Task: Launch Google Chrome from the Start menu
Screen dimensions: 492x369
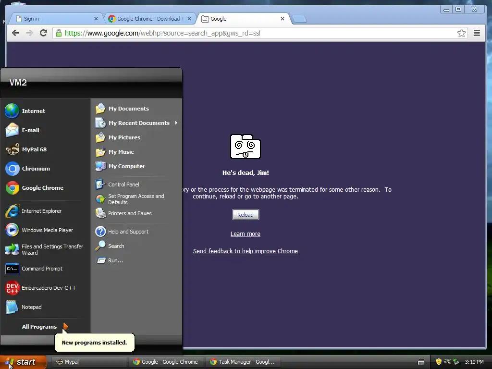Action: tap(46, 188)
